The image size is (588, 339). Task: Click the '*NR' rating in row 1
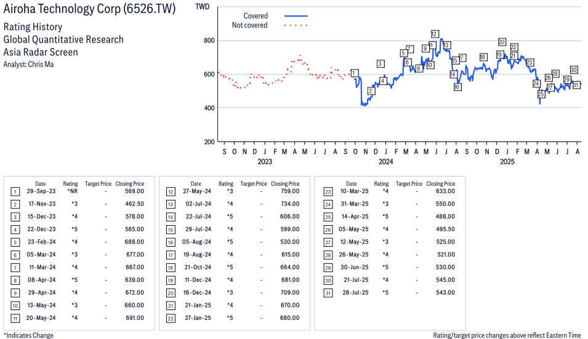click(73, 191)
